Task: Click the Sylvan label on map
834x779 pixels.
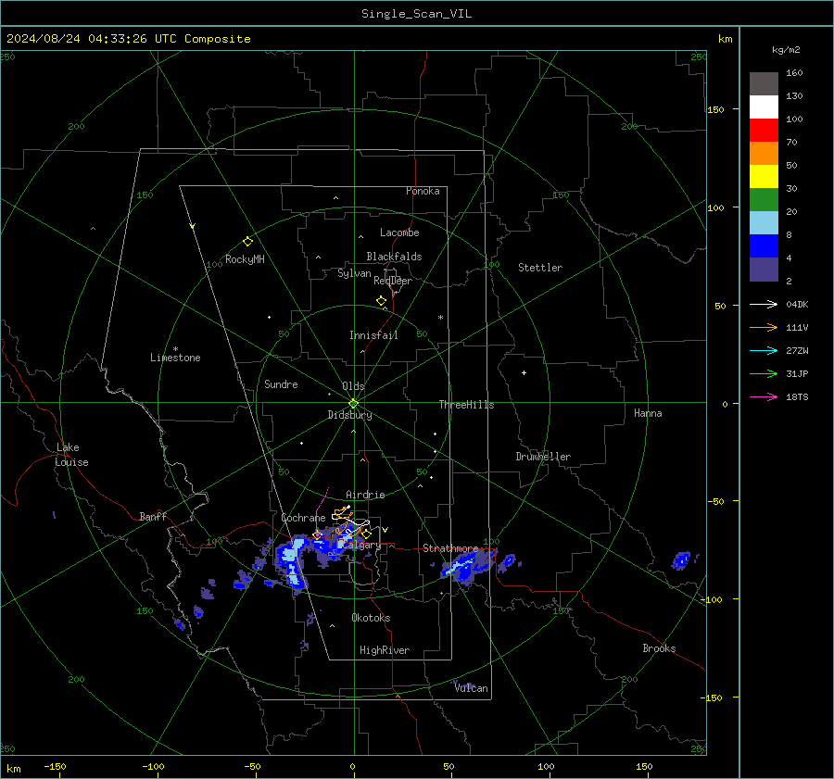Action: [x=354, y=273]
